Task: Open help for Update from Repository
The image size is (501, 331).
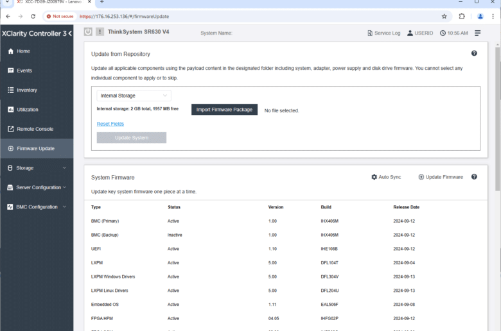Action: click(x=474, y=53)
